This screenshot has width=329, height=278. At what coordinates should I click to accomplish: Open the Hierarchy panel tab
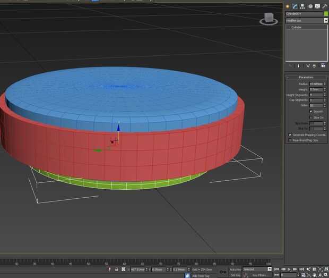point(302,5)
